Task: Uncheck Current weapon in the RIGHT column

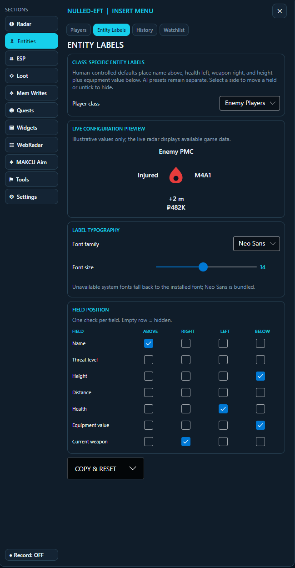Action: pyautogui.click(x=186, y=442)
